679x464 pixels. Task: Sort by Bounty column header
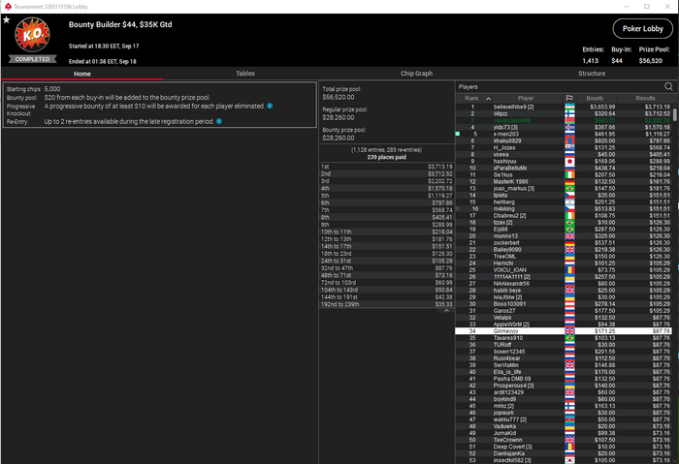click(595, 98)
